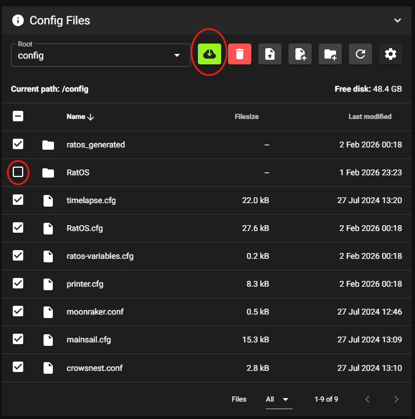Click the 27 Jul 2024 13:20 date
Image resolution: width=415 pixels, height=419 pixels.
pyautogui.click(x=370, y=200)
